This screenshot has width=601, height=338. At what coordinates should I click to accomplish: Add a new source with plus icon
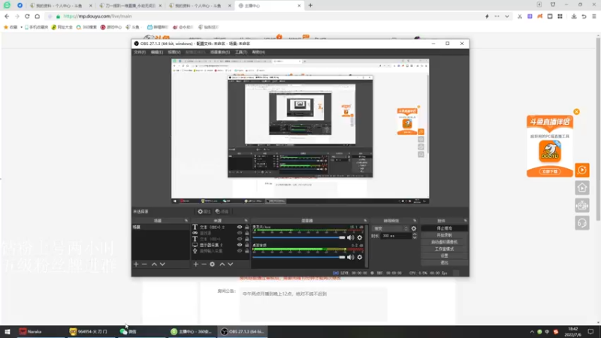[196, 264]
